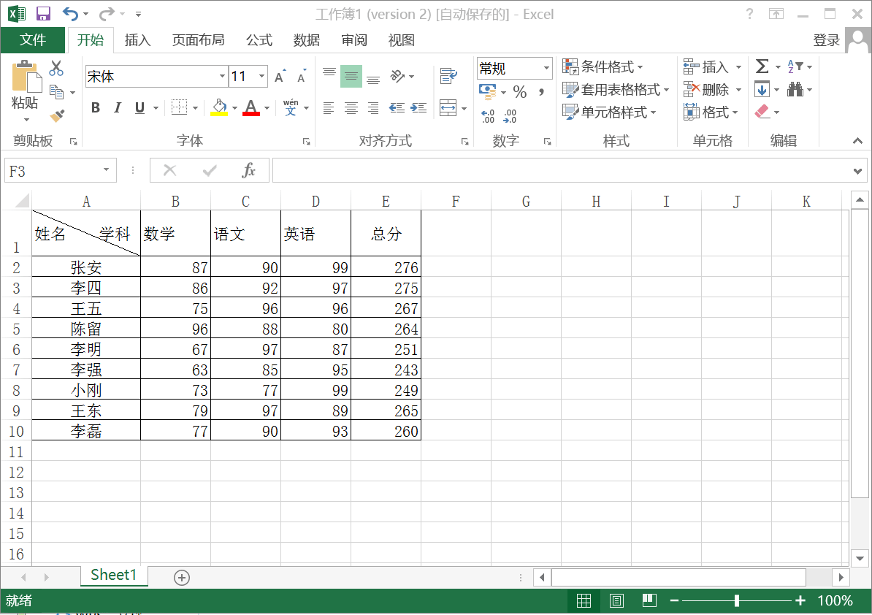Switch to Page Layout view in status bar
The image size is (872, 615).
(616, 600)
